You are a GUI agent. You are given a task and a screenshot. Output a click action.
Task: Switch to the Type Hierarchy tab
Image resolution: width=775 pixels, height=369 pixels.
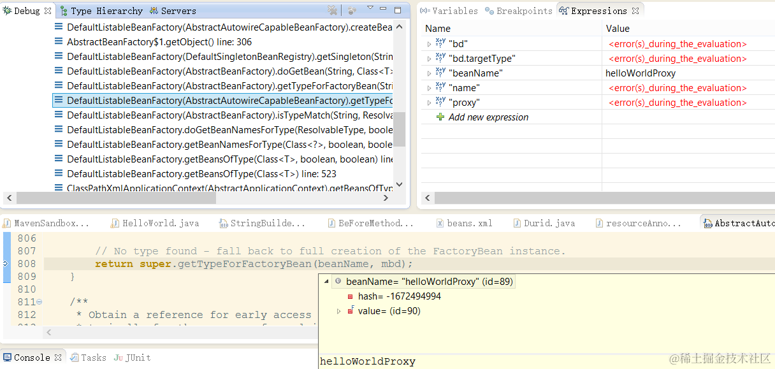coord(101,11)
